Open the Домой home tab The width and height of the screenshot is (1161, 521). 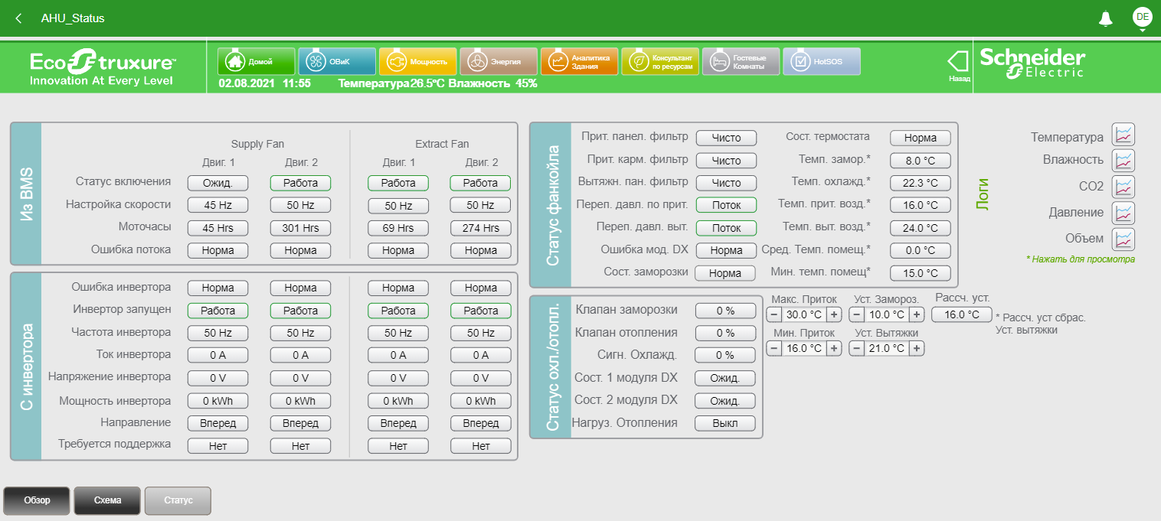pyautogui.click(x=256, y=61)
